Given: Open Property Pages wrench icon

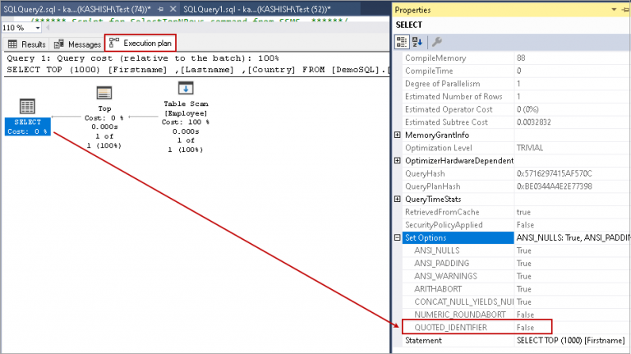Looking at the screenshot, I should point(437,42).
